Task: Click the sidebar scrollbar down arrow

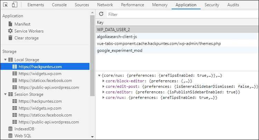Action: (x=92, y=137)
